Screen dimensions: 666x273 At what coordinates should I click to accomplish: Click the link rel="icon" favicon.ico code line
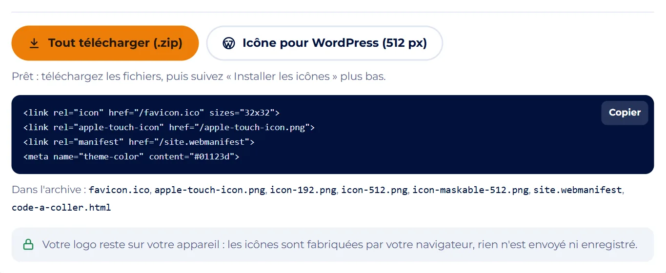(x=151, y=113)
